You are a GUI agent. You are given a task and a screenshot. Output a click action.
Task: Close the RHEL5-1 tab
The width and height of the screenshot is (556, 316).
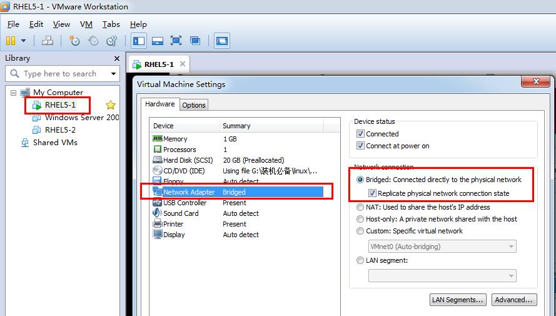183,64
